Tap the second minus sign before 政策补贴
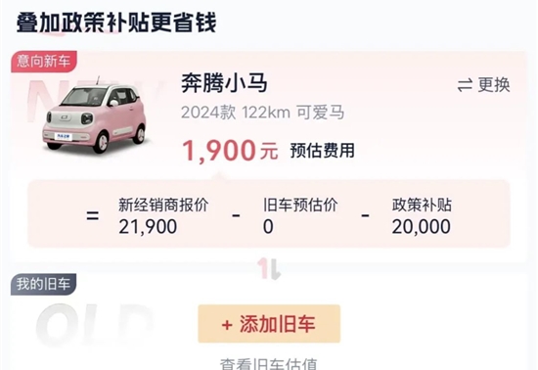 pos(365,215)
